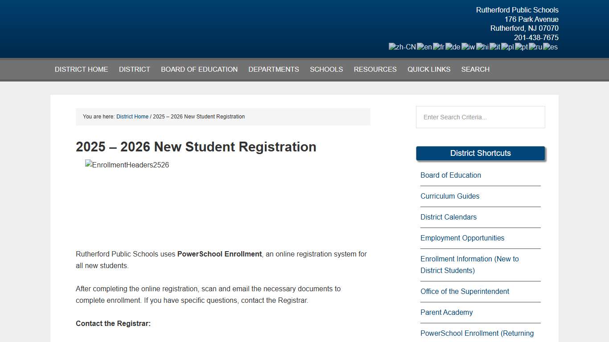Image resolution: width=609 pixels, height=342 pixels.
Task: Open the QUICK LINKS navigation dropdown
Action: [x=428, y=69]
